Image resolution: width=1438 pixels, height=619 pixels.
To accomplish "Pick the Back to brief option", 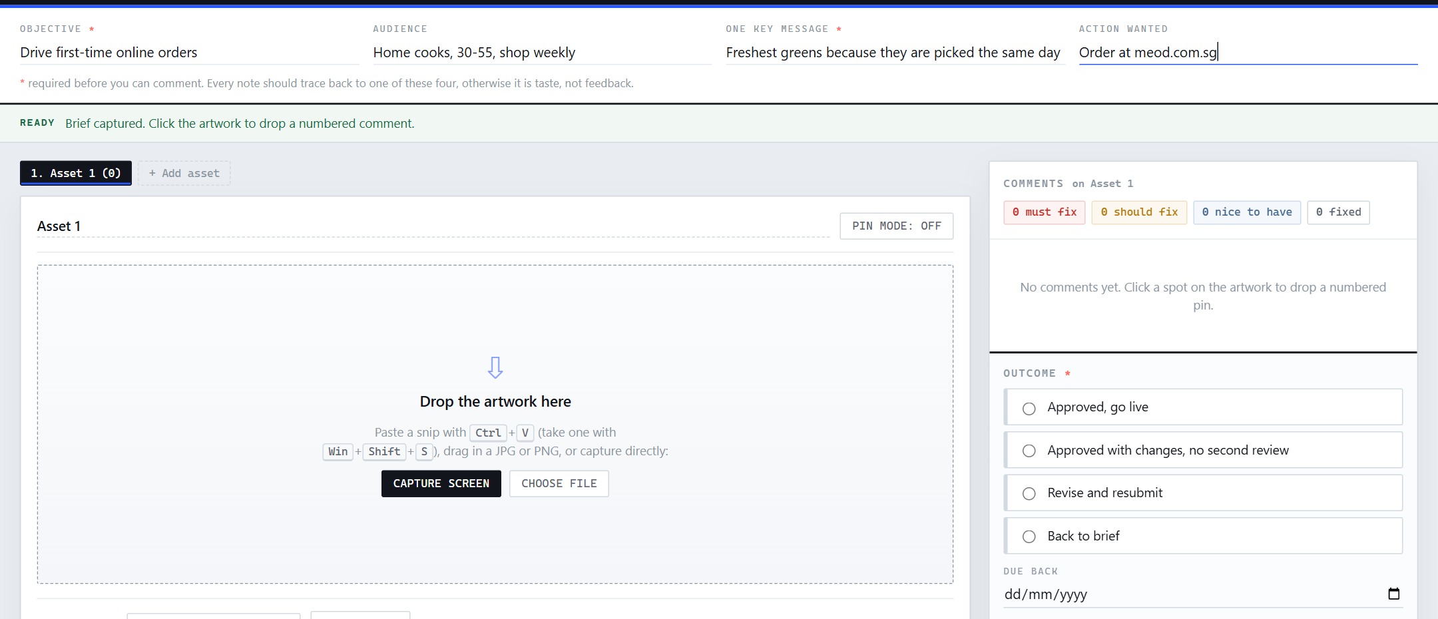I will 1204,536.
